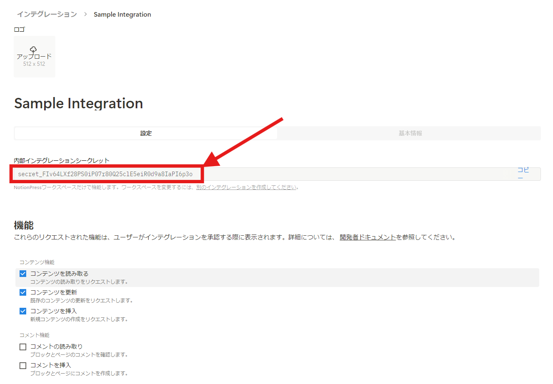Toggle the コンテンツを挿入 checkbox off
553x384 pixels.
click(x=23, y=311)
